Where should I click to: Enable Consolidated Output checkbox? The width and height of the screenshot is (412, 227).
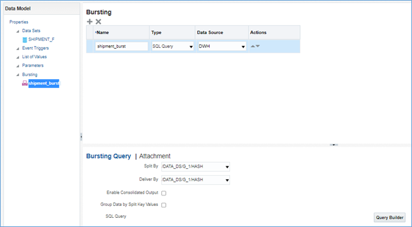pyautogui.click(x=164, y=193)
